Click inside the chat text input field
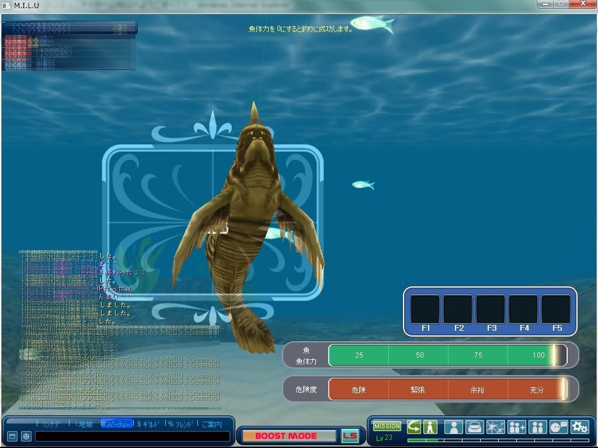 click(x=132, y=436)
